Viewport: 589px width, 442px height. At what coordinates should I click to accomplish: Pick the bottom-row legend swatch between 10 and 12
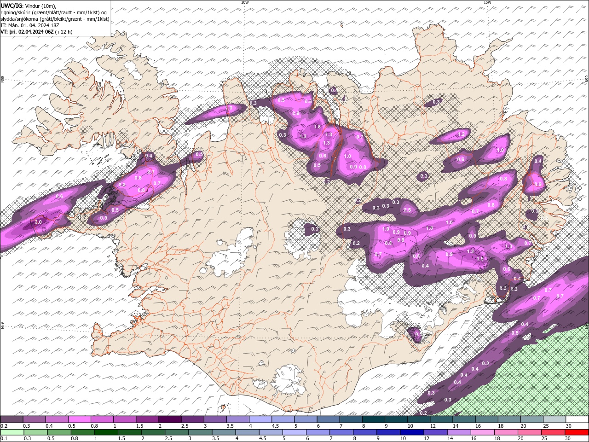point(412,433)
